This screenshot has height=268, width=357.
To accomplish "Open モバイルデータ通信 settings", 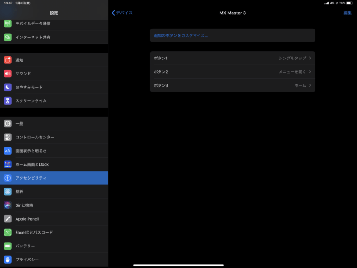I will click(54, 24).
